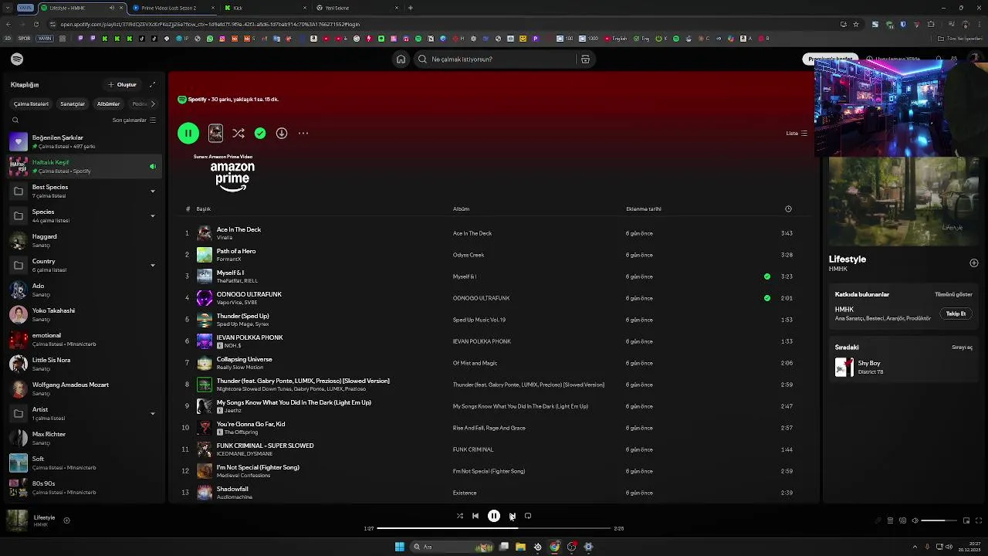Click the Spotify logo at top left
The image size is (988, 556).
(x=17, y=59)
